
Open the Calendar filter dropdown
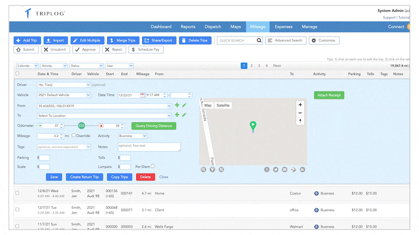tap(27, 66)
